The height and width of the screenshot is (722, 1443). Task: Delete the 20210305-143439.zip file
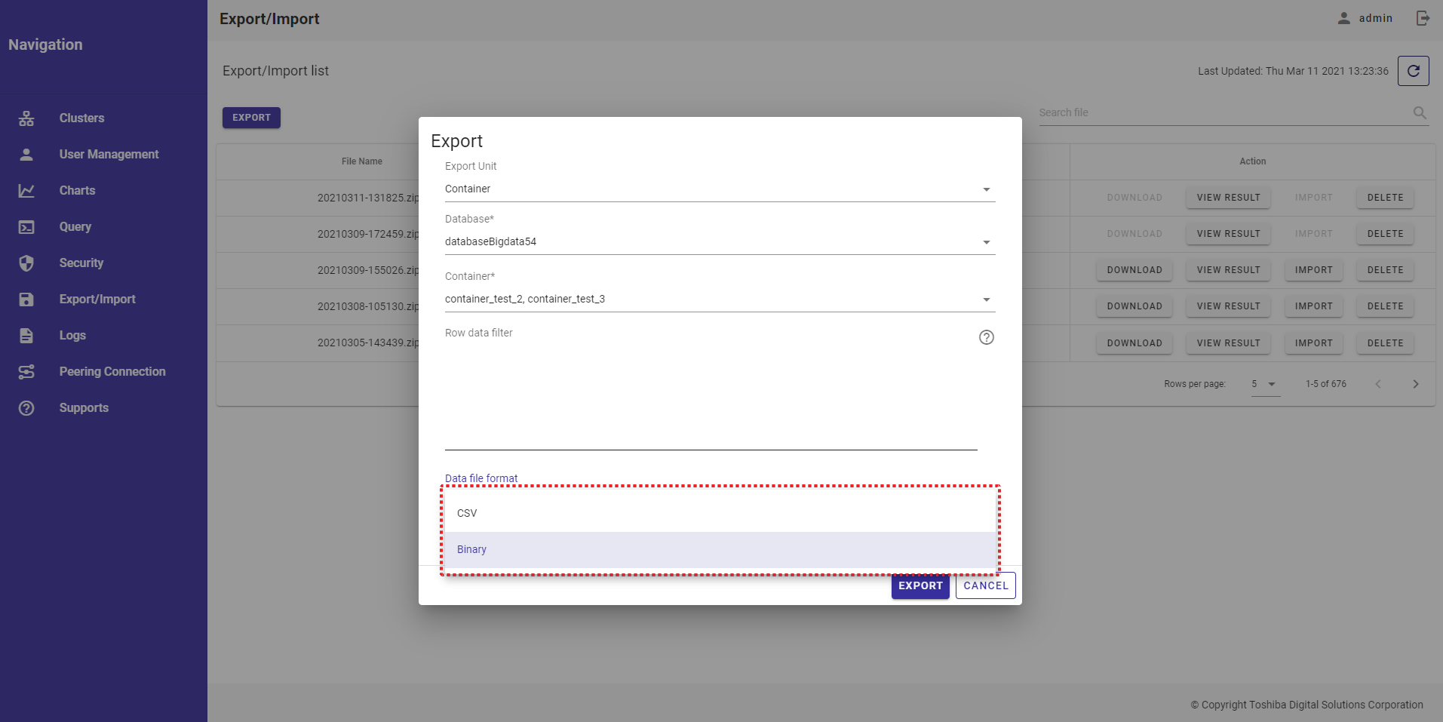point(1385,343)
